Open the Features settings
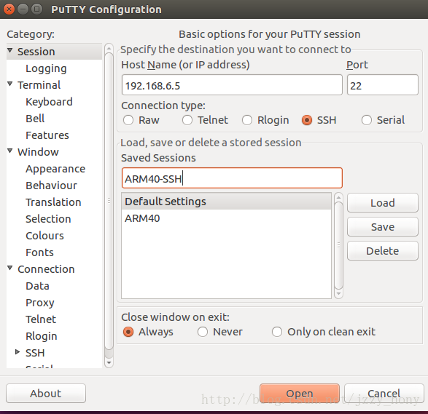The height and width of the screenshot is (414, 428). (x=47, y=135)
